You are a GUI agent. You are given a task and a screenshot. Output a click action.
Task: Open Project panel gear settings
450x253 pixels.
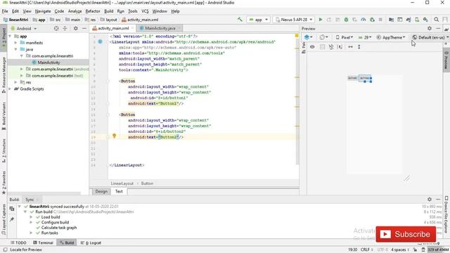[x=75, y=28]
